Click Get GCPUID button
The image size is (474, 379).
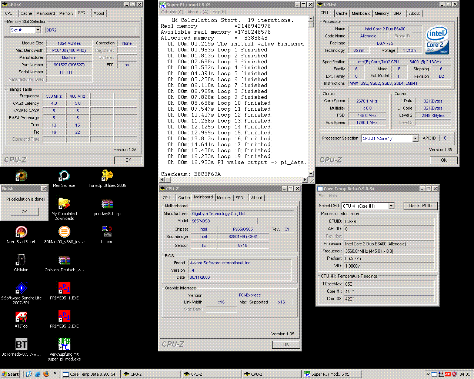[420, 206]
